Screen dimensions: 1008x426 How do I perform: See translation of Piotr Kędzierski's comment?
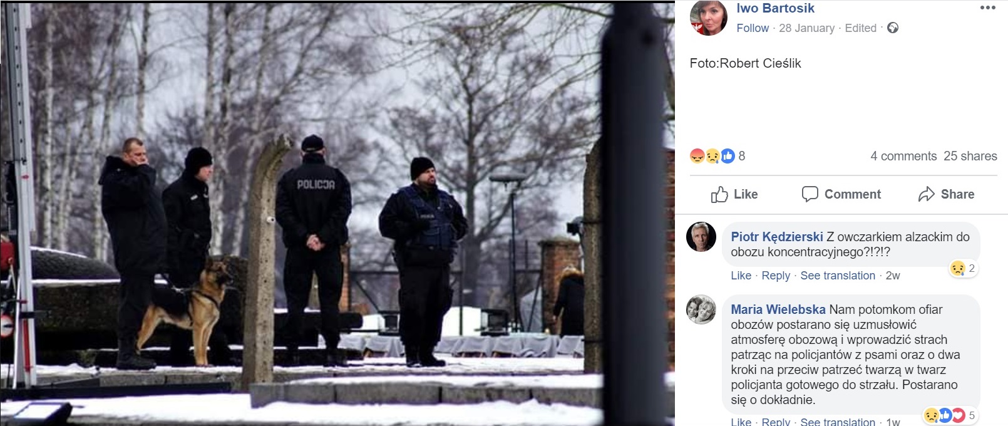point(838,276)
